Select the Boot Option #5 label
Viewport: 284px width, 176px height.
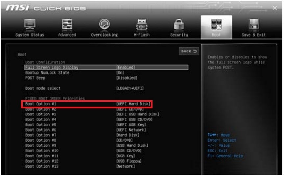click(41, 125)
